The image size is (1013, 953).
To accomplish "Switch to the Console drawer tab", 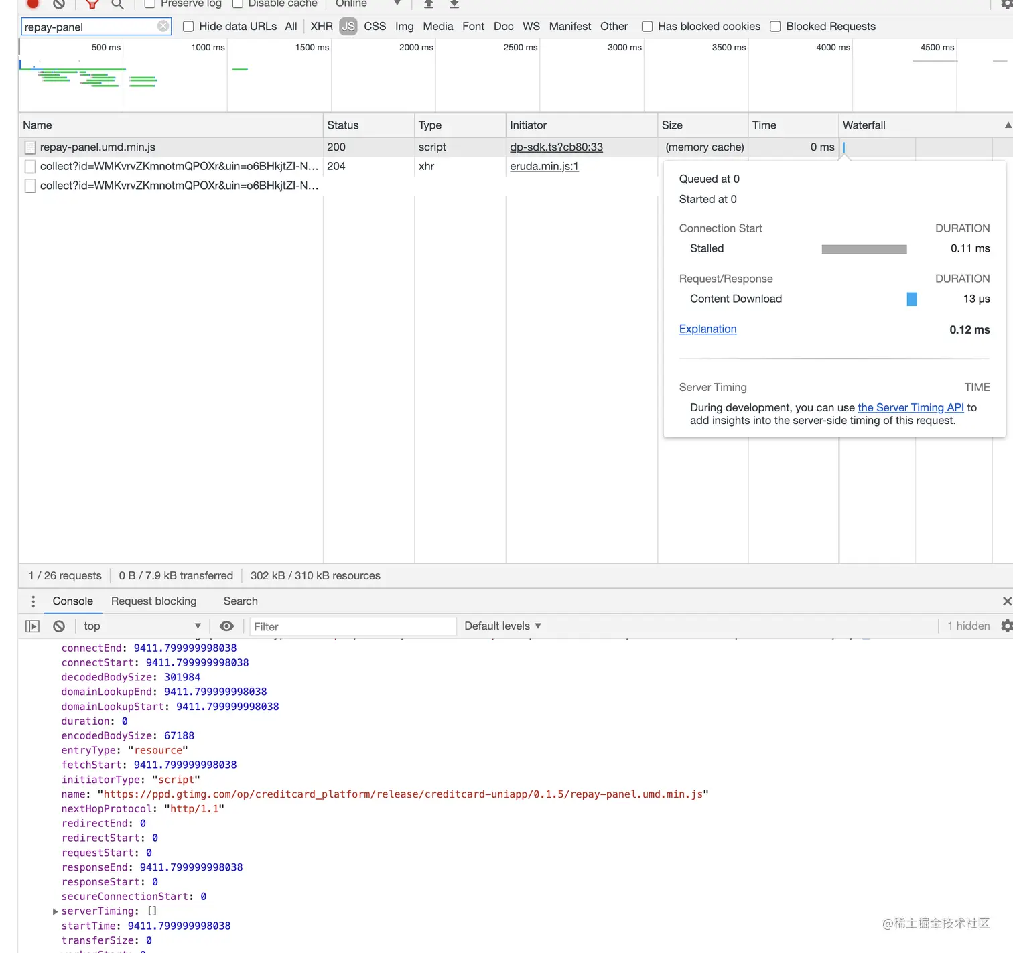I will (73, 601).
